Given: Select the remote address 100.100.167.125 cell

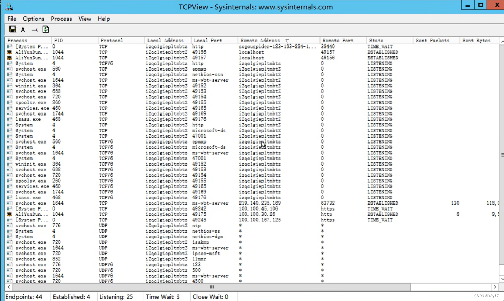Looking at the screenshot, I should click(x=260, y=220).
